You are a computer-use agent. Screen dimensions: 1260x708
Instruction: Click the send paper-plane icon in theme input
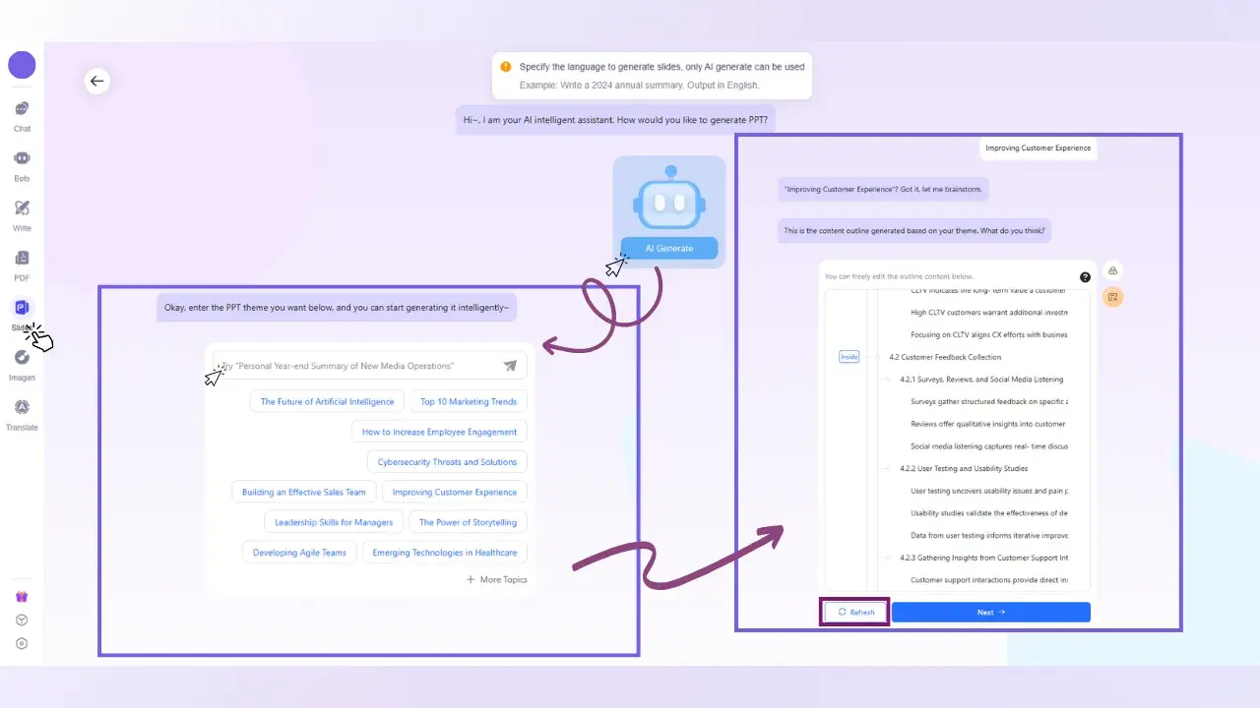click(x=510, y=365)
